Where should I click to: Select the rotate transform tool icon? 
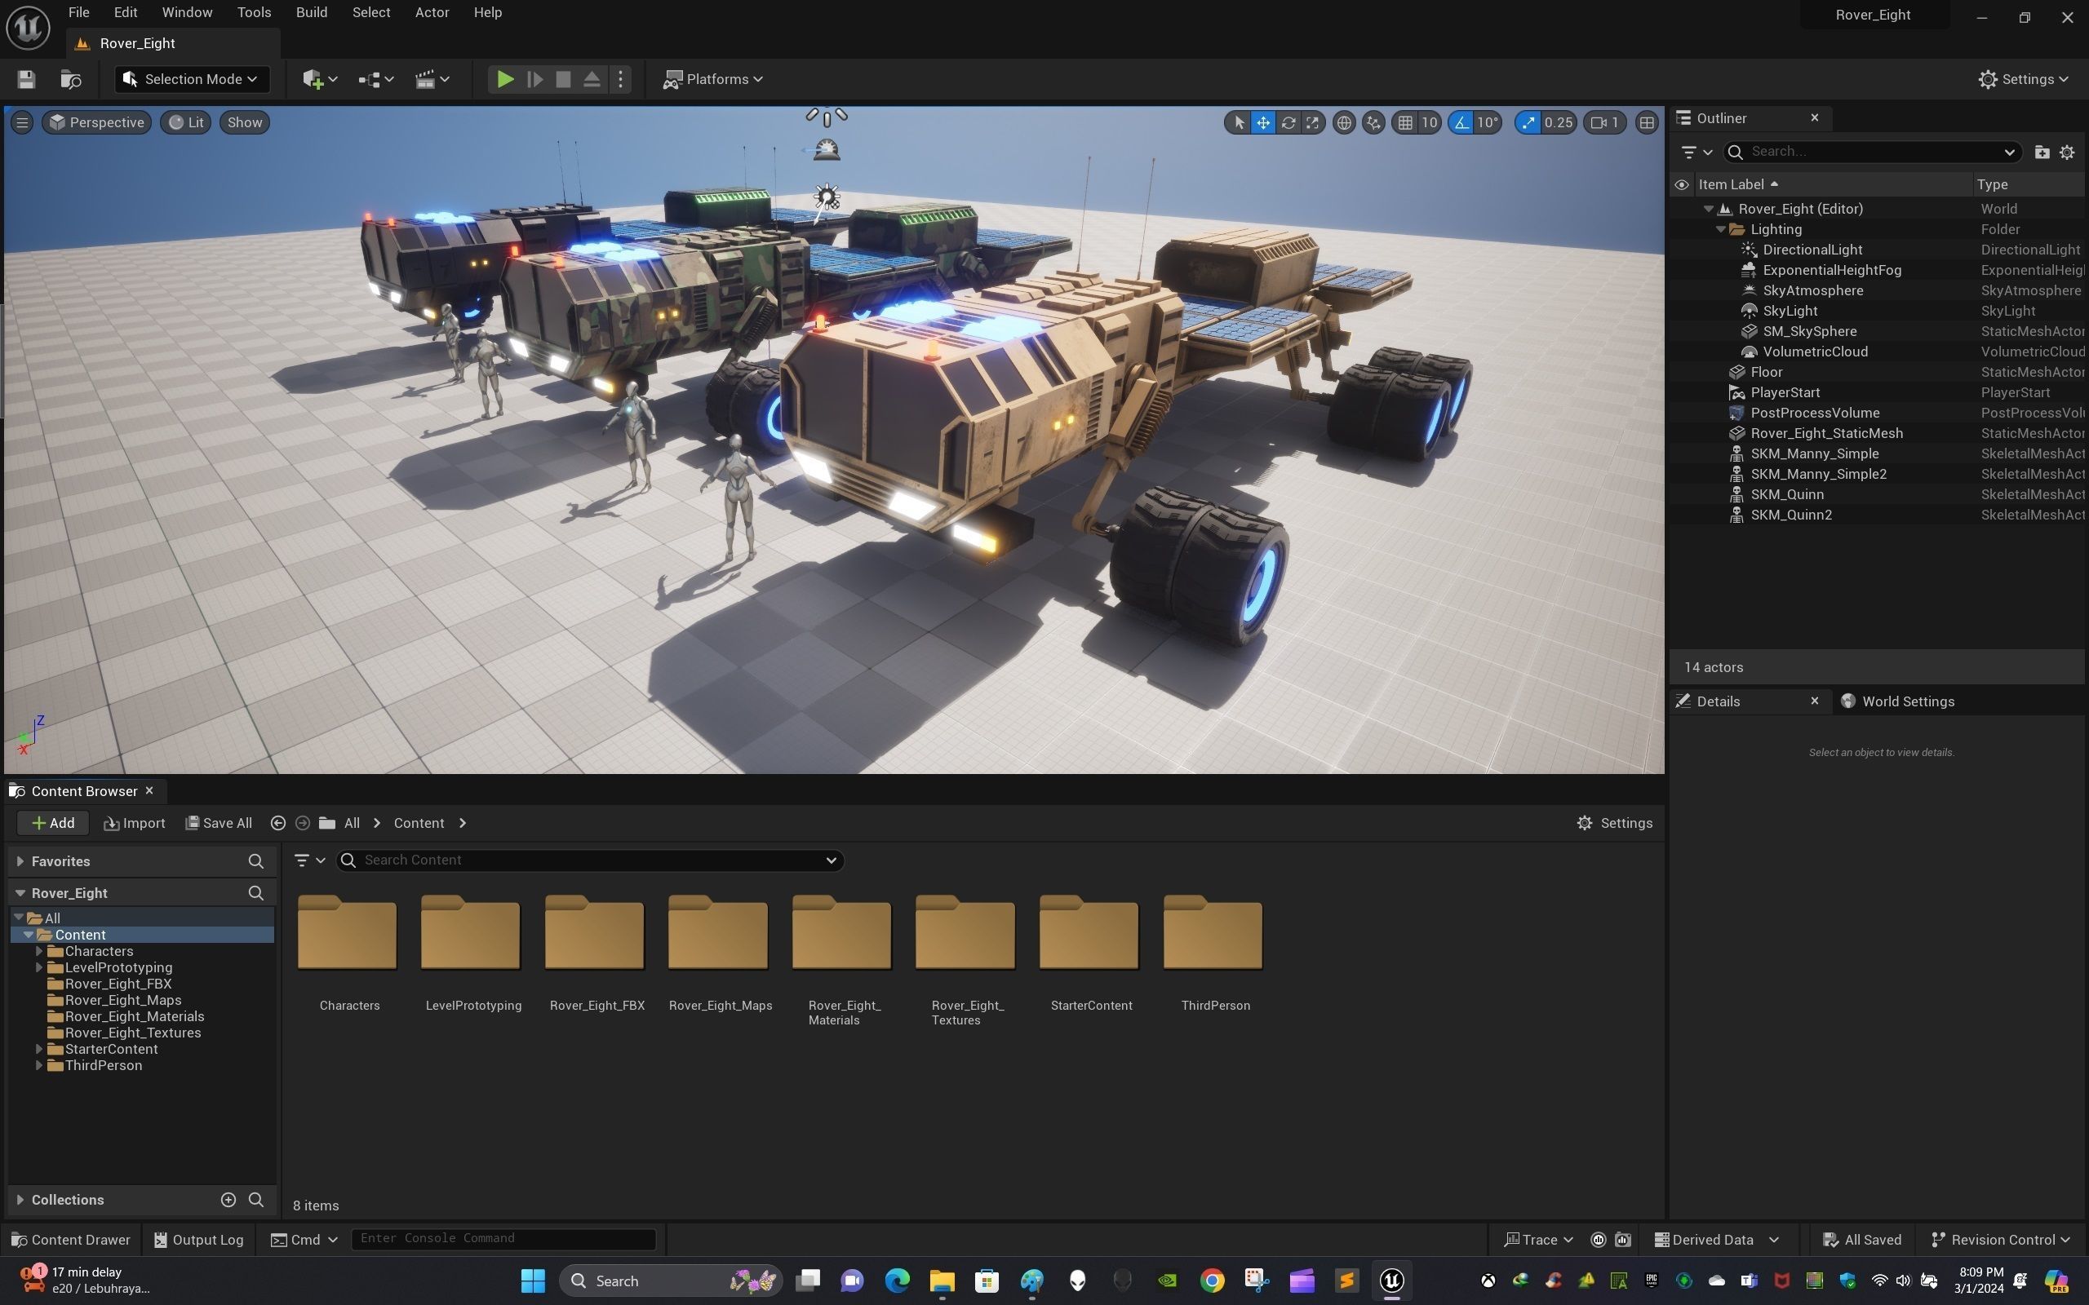[x=1288, y=122]
